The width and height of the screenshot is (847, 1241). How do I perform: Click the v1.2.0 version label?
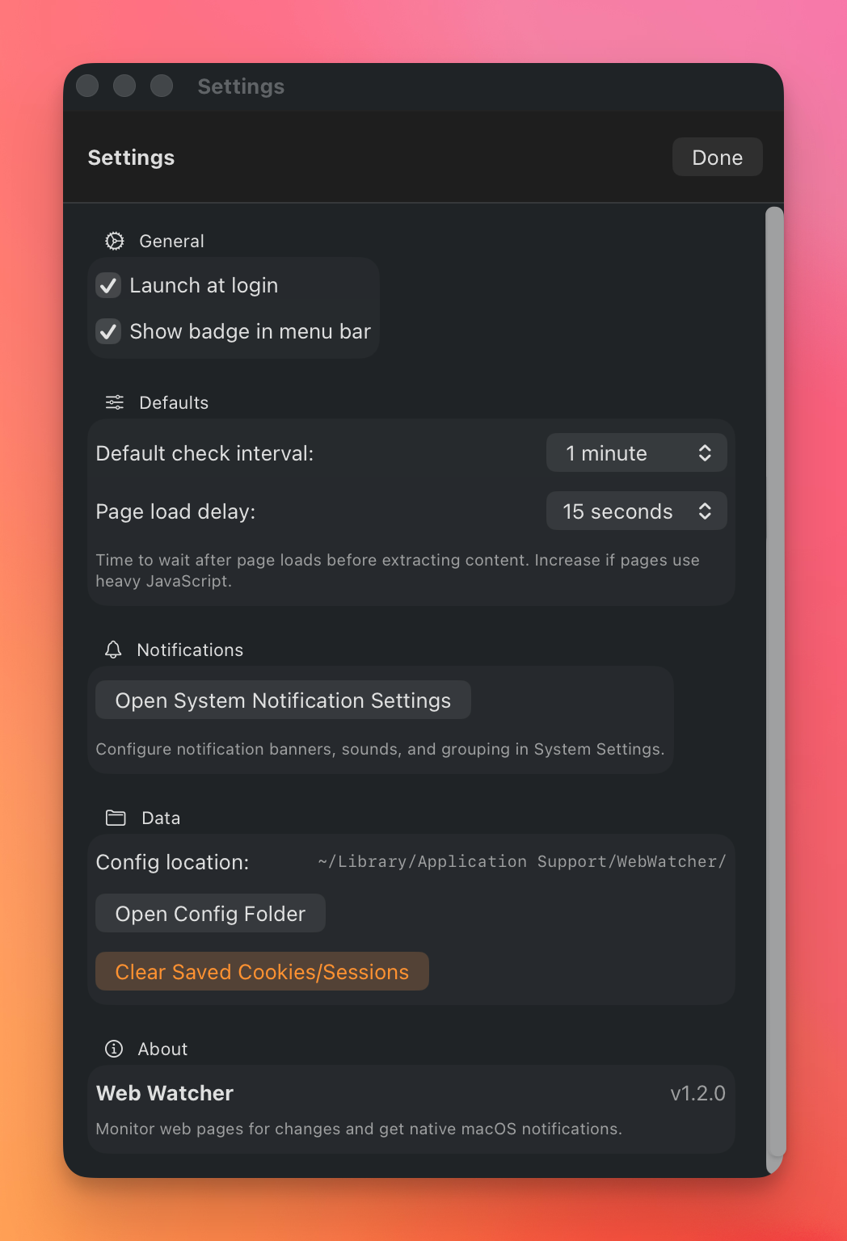(698, 1093)
